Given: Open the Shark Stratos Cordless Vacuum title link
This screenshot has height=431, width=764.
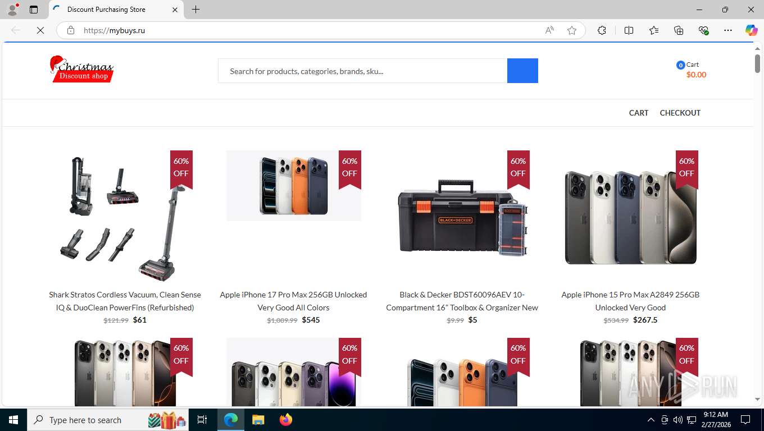Looking at the screenshot, I should [x=125, y=301].
